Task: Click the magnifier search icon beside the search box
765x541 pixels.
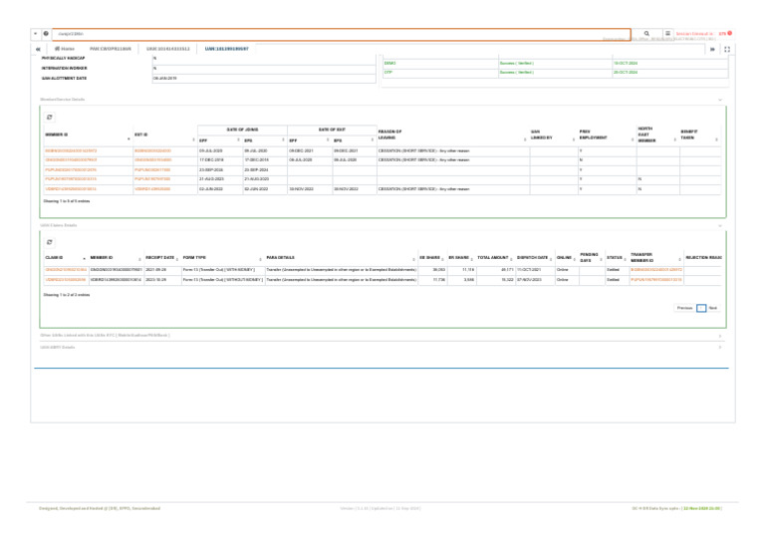Action: pyautogui.click(x=646, y=34)
